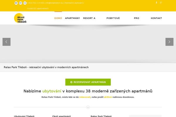
Task: Click the info email address in top bar
Action: (x=54, y=3)
